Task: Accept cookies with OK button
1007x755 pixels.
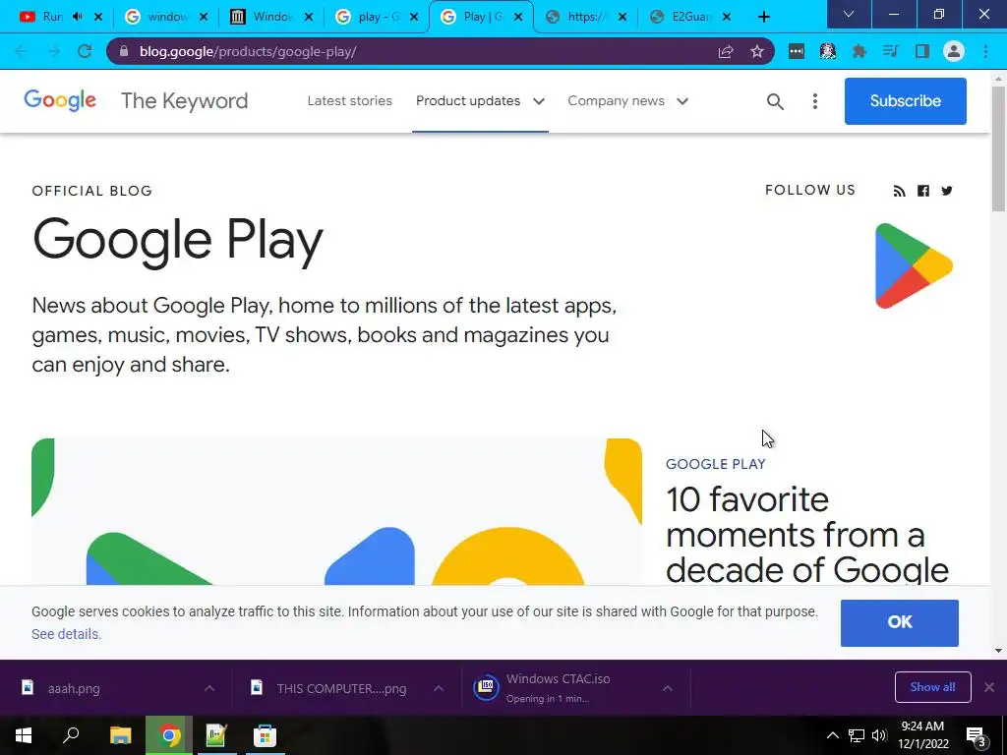Action: click(x=899, y=622)
